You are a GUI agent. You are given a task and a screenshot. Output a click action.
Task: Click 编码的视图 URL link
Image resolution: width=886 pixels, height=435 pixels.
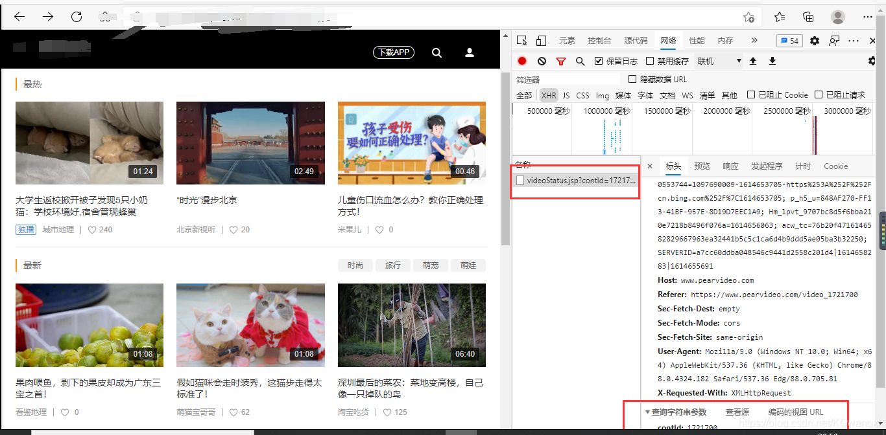point(796,412)
